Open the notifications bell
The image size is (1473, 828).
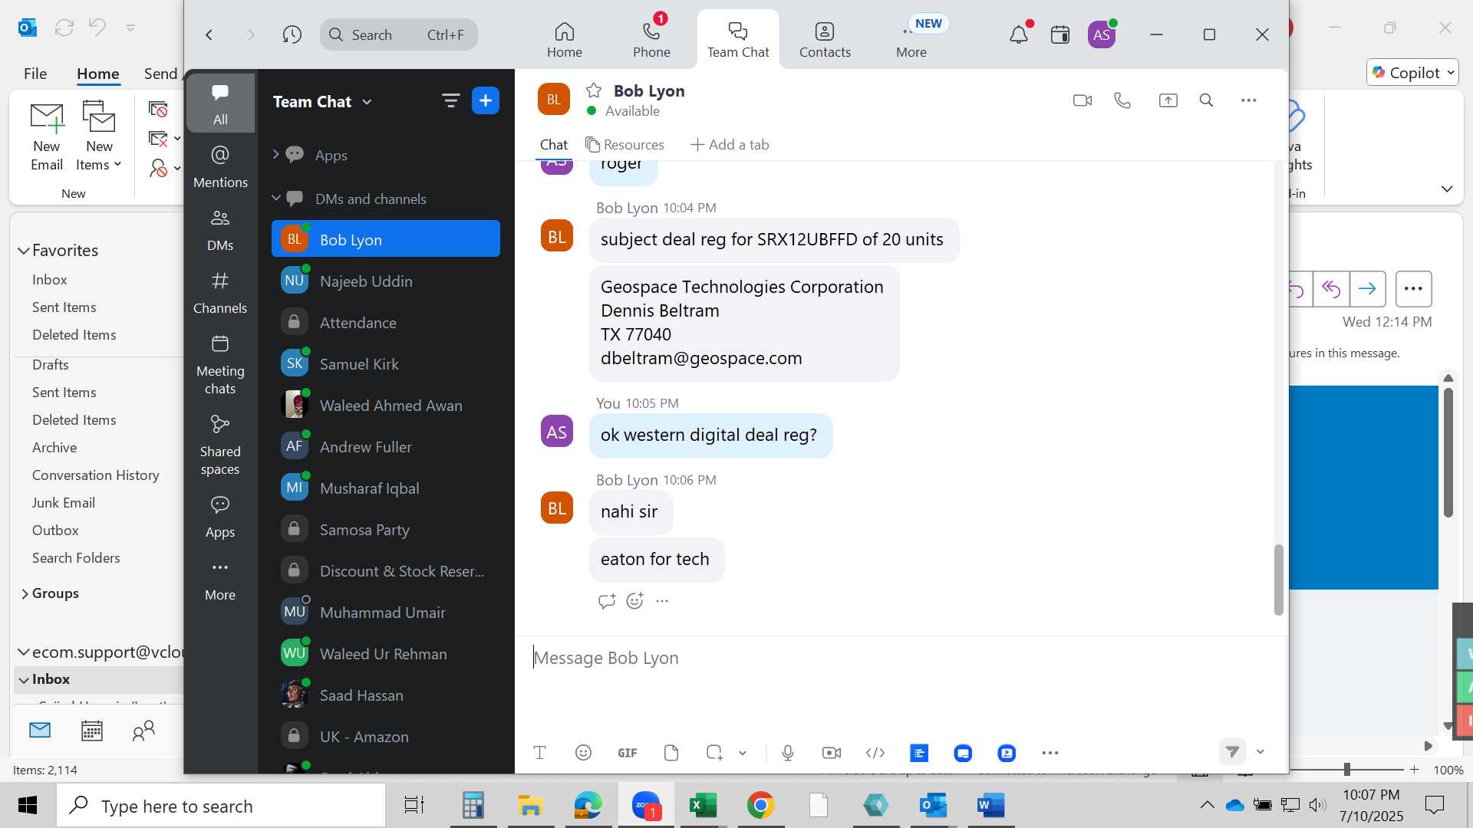pyautogui.click(x=1019, y=34)
